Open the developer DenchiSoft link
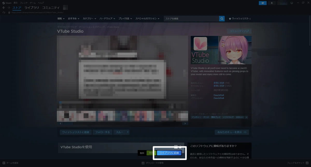311x167 pixels. tap(219, 95)
